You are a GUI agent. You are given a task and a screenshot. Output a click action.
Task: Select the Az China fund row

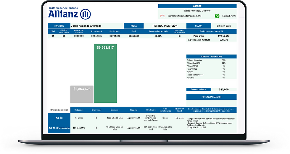click(211, 78)
